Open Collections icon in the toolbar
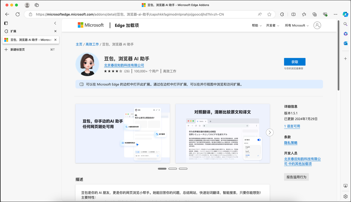Viewport: 351px width, 202px height. coord(315,14)
